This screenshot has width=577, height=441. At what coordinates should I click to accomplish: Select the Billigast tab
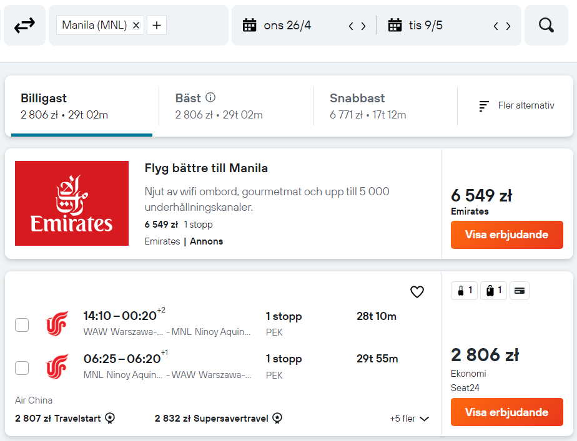coord(82,106)
